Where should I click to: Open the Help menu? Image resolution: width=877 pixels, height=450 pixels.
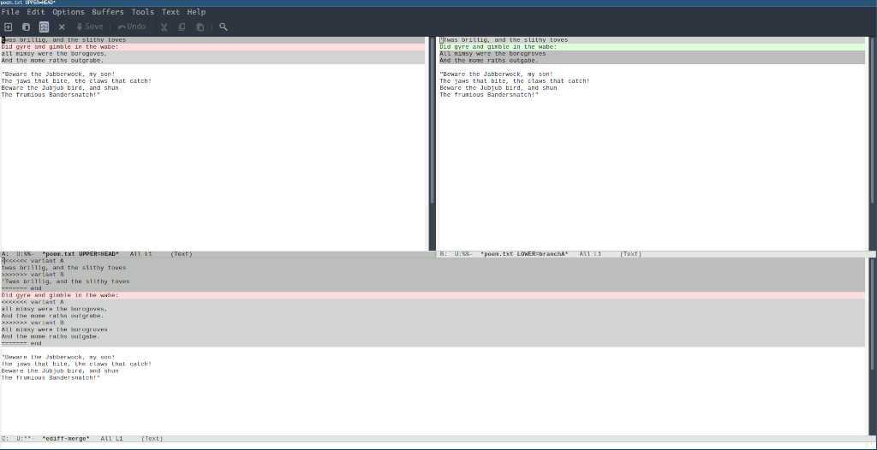tap(196, 12)
